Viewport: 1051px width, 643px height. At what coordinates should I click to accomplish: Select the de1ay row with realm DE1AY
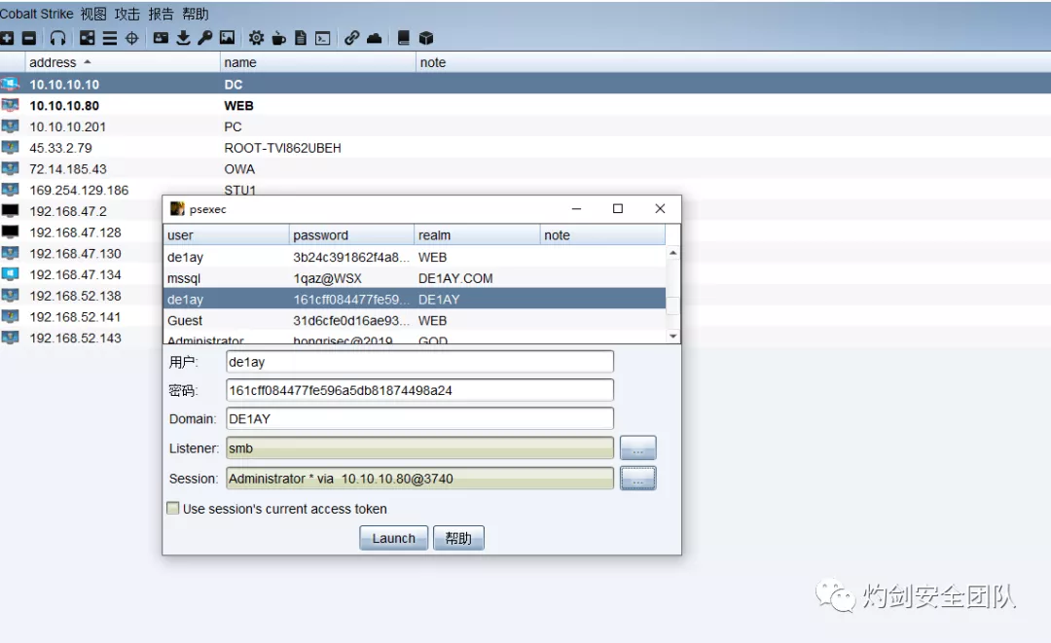coord(415,300)
